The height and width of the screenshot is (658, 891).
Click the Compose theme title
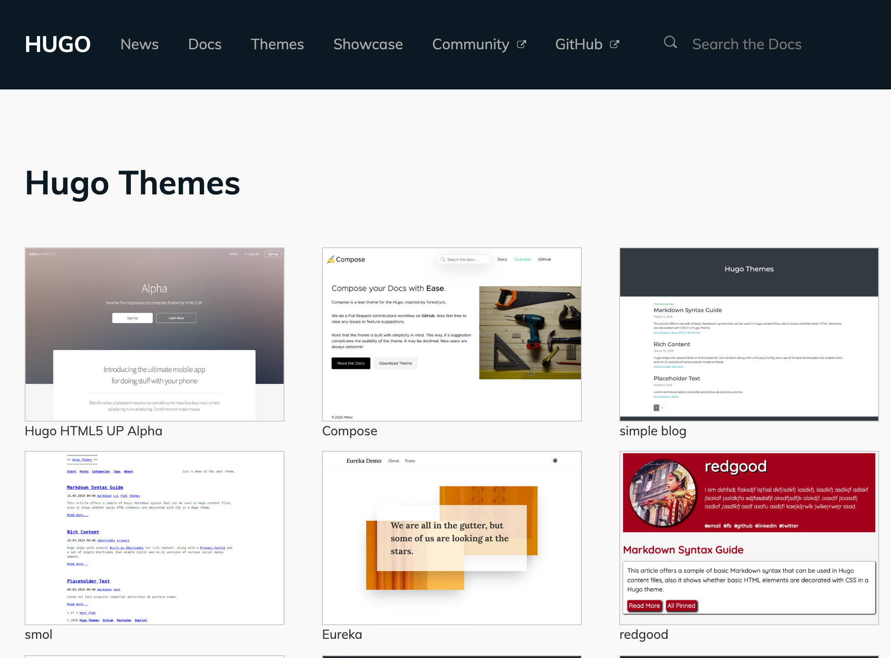[x=350, y=431]
